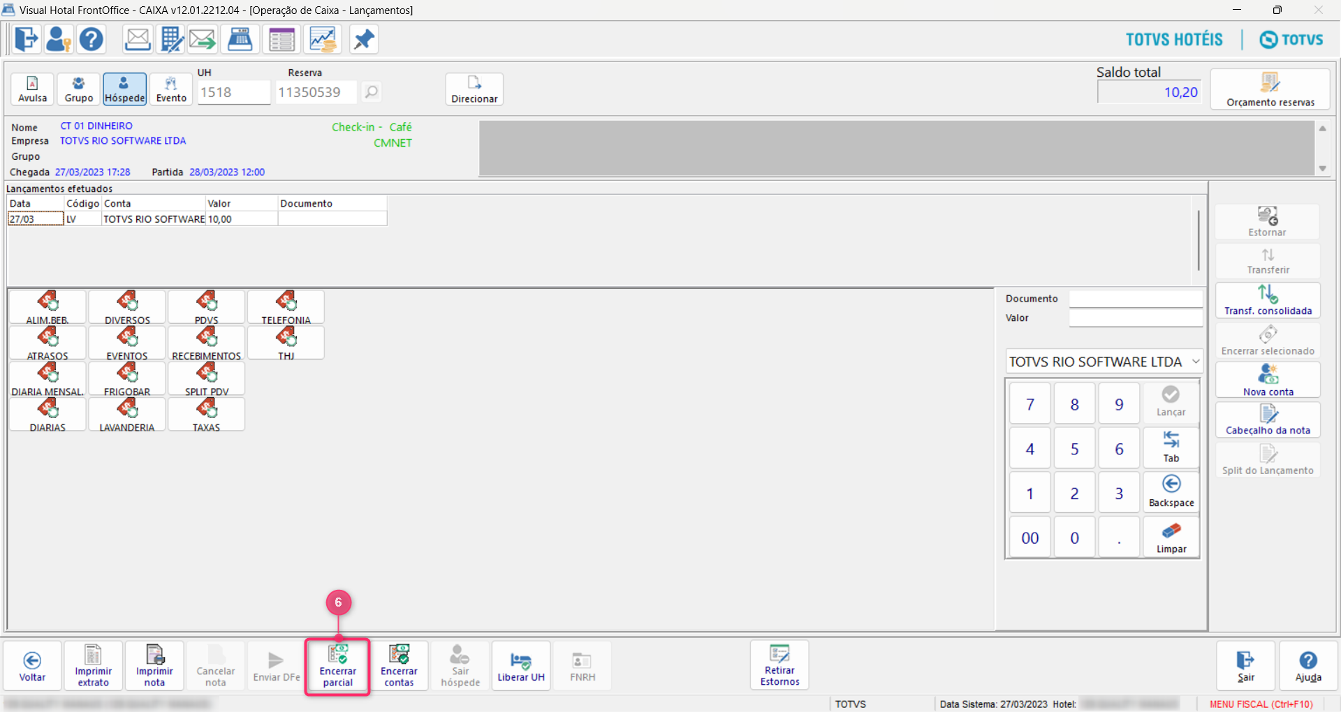The width and height of the screenshot is (1341, 712).
Task: Click the envelope icon in top toolbar
Action: click(138, 39)
